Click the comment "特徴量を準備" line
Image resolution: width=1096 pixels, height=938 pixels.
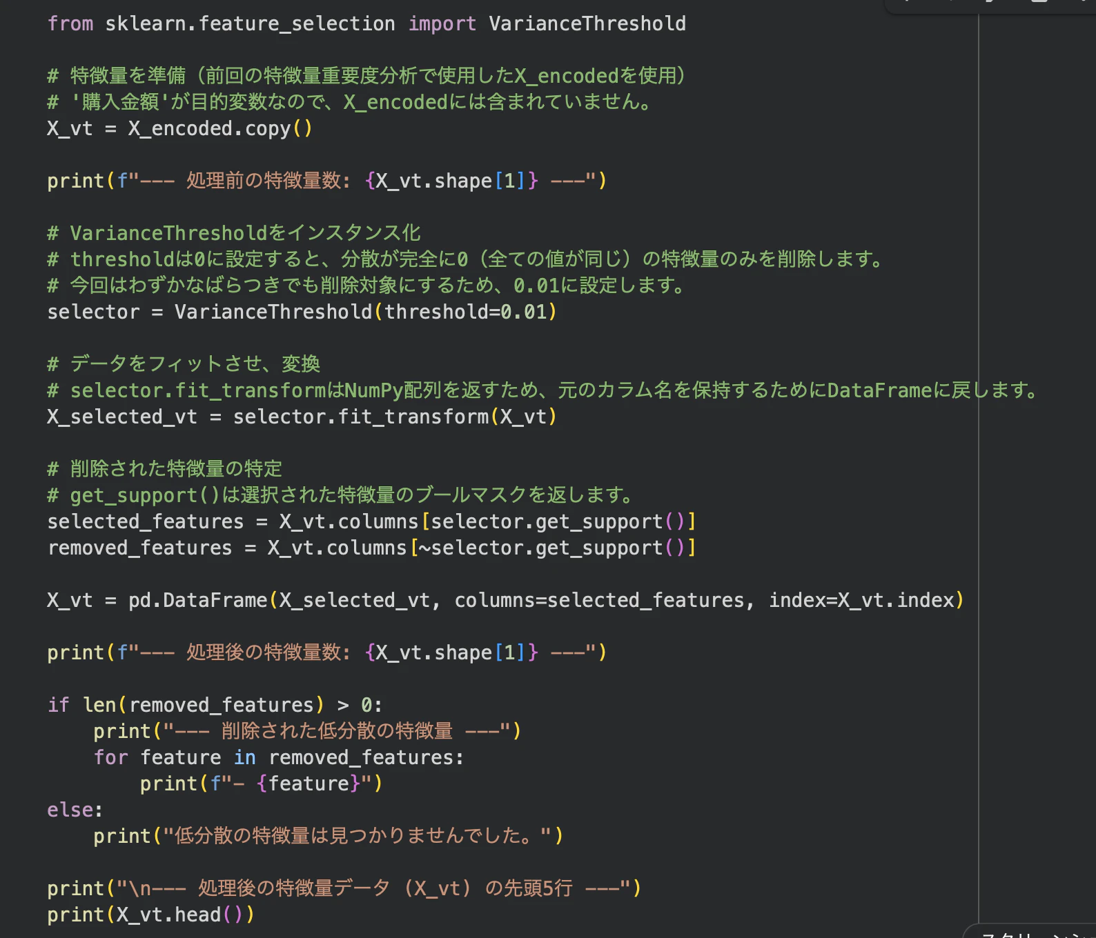(x=366, y=76)
